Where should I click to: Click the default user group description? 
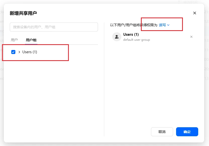[136, 40]
